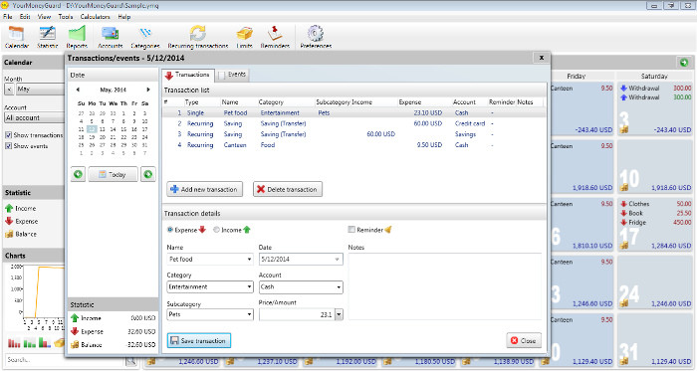
Task: Open the Categories toolbar icon
Action: click(x=145, y=37)
